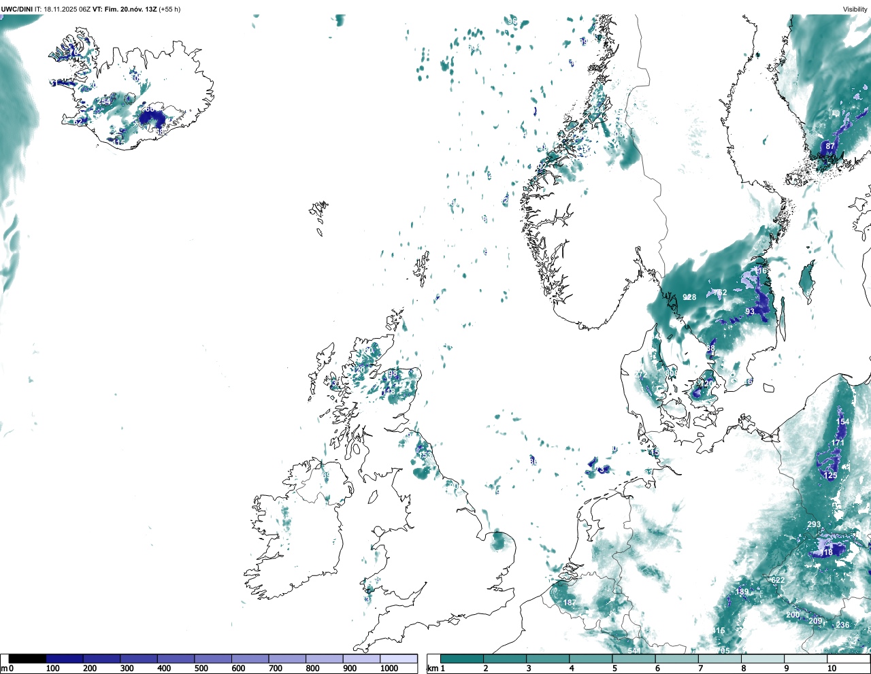The height and width of the screenshot is (674, 871).
Task: Click the 7–8 km legend swatch
Action: coord(719,658)
